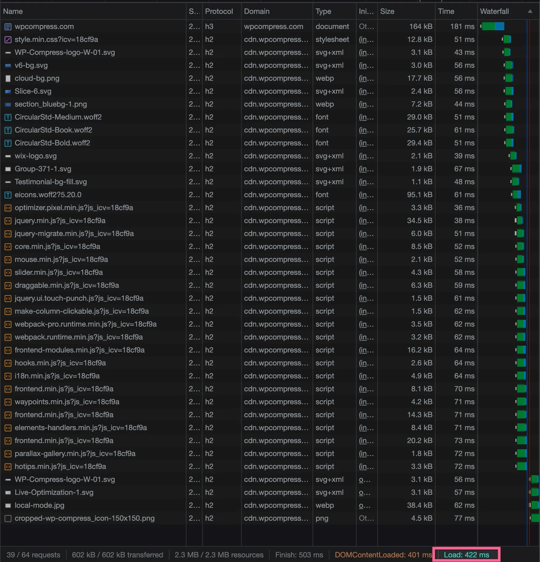Sort by the Waterfall column header
The height and width of the screenshot is (562, 540).
pos(509,11)
